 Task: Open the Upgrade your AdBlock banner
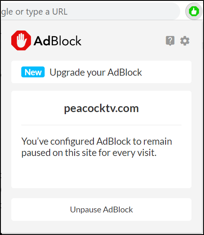coord(101,72)
